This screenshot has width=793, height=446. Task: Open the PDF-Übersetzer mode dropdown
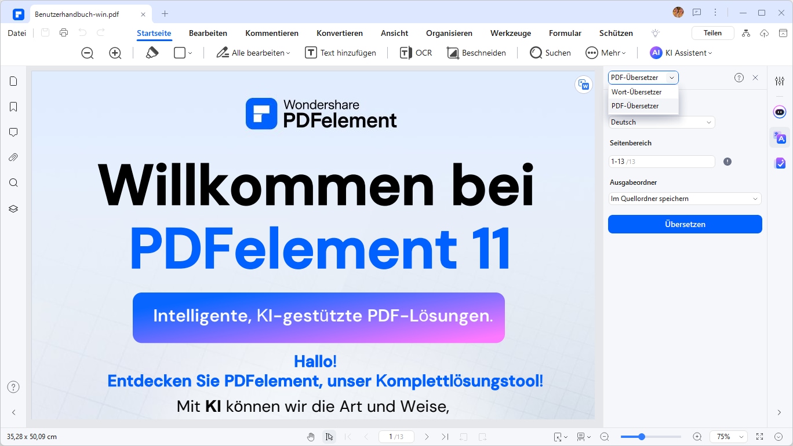point(643,78)
